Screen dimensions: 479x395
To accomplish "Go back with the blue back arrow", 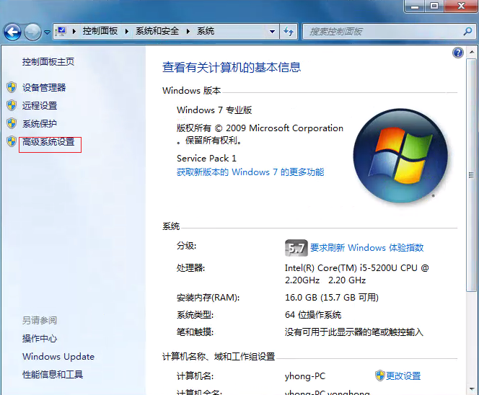I will point(12,32).
